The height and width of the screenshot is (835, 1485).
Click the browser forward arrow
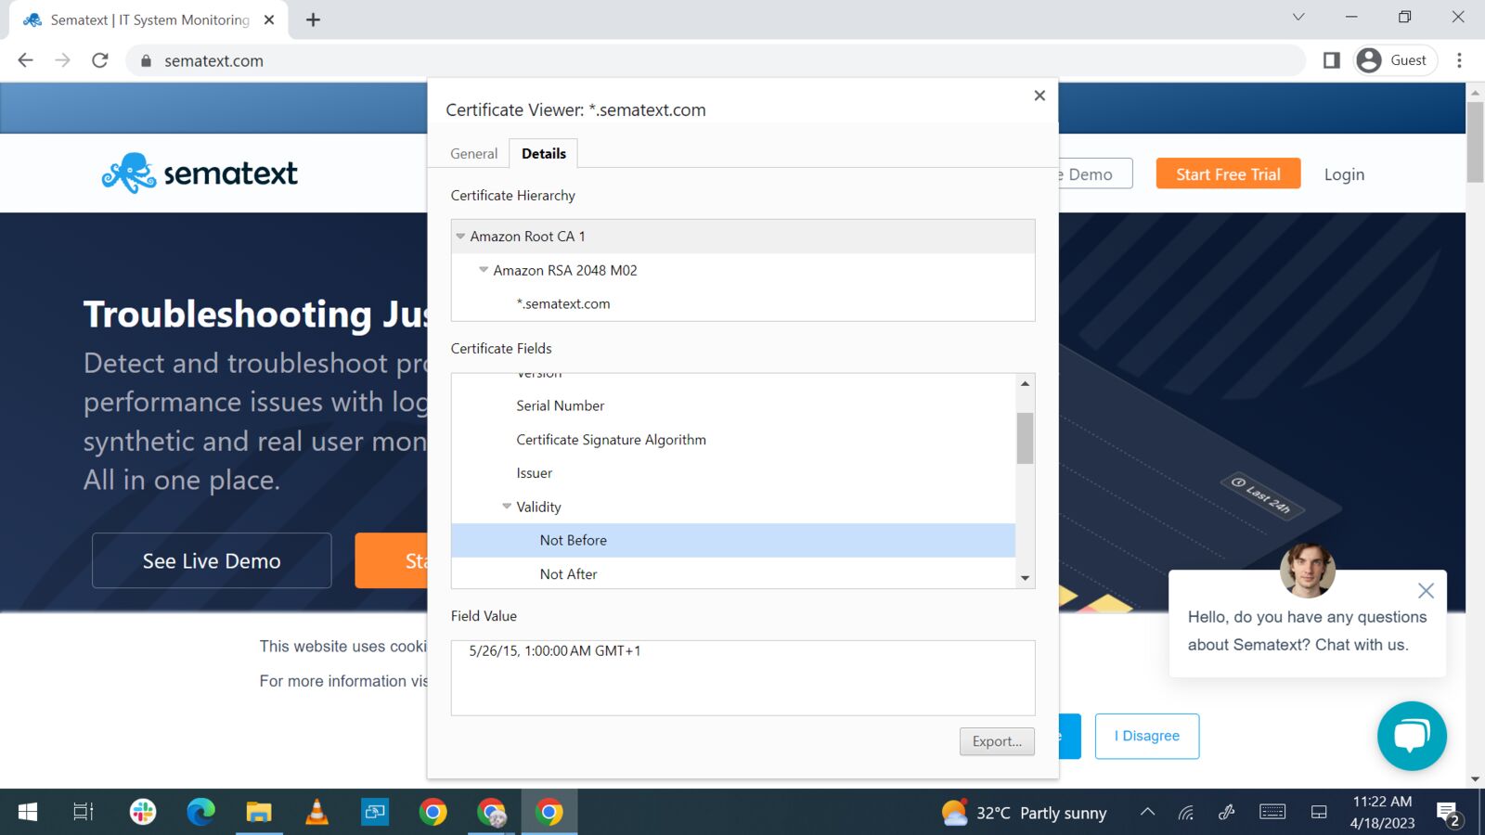tap(62, 60)
